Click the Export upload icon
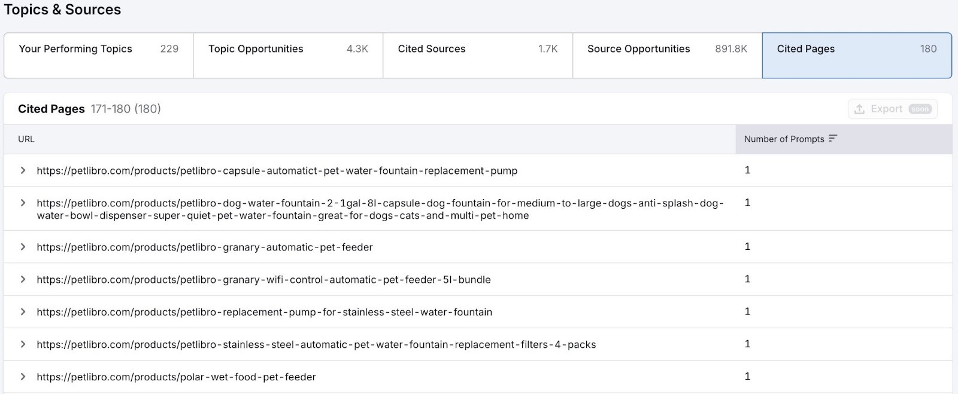This screenshot has width=958, height=394. tap(859, 109)
